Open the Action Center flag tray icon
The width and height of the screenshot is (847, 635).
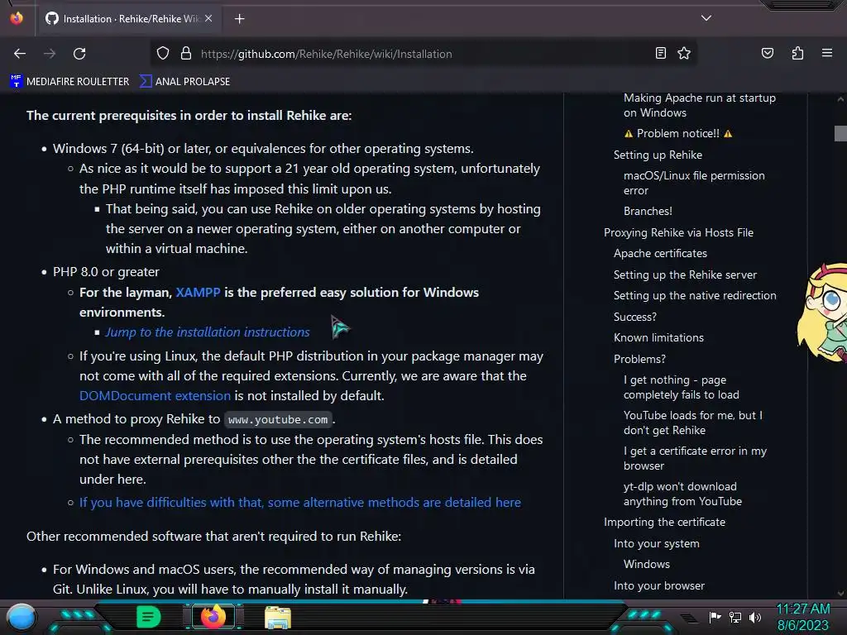pyautogui.click(x=715, y=617)
